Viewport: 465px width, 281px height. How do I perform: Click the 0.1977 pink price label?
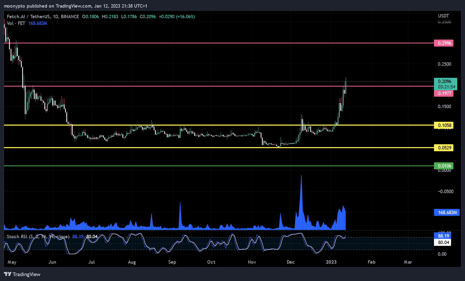(x=444, y=93)
